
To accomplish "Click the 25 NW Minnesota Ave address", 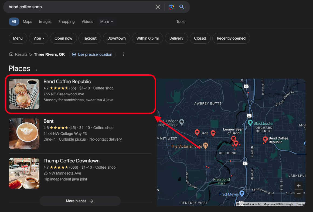I will [x=62, y=173].
